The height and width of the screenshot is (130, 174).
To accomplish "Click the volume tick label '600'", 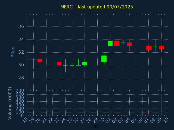I will coord(20,94).
